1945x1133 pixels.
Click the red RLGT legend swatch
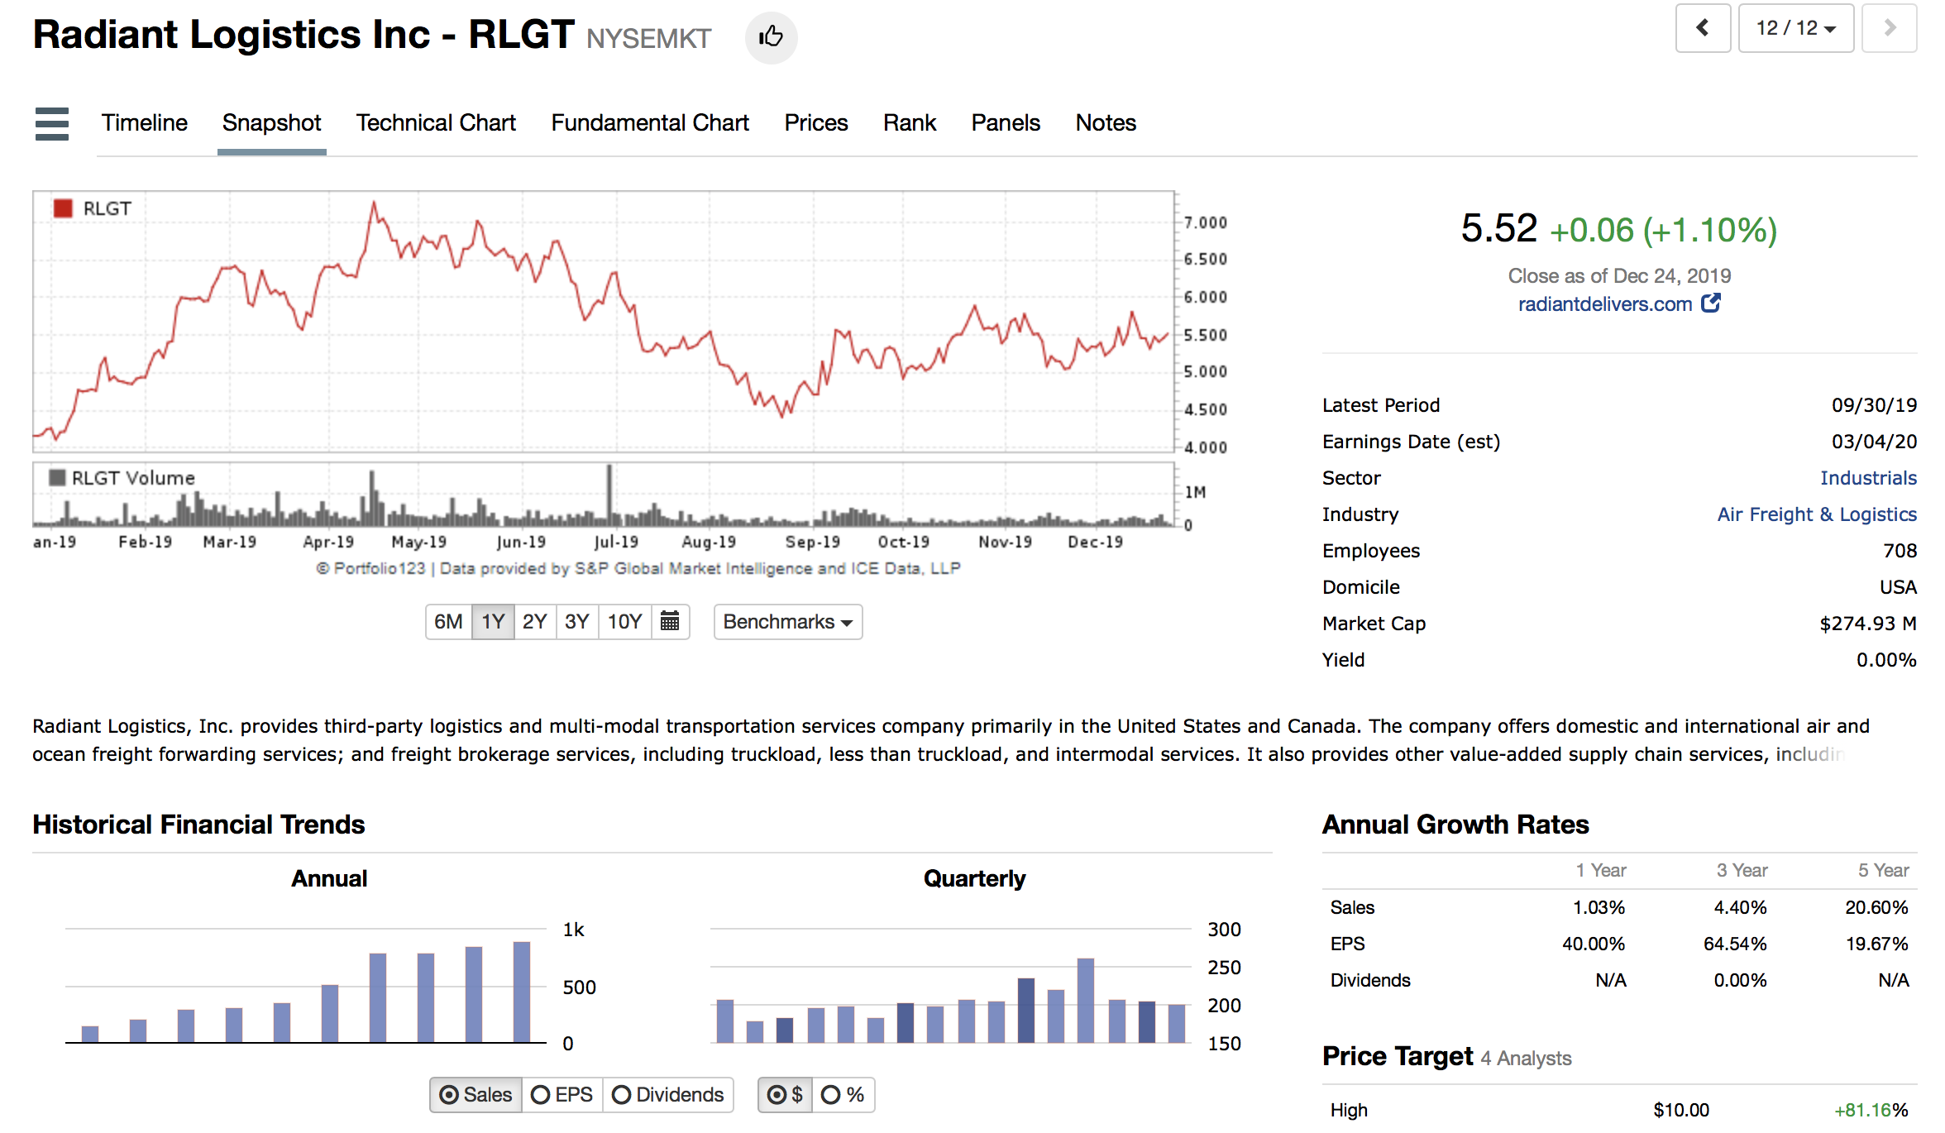pos(63,208)
